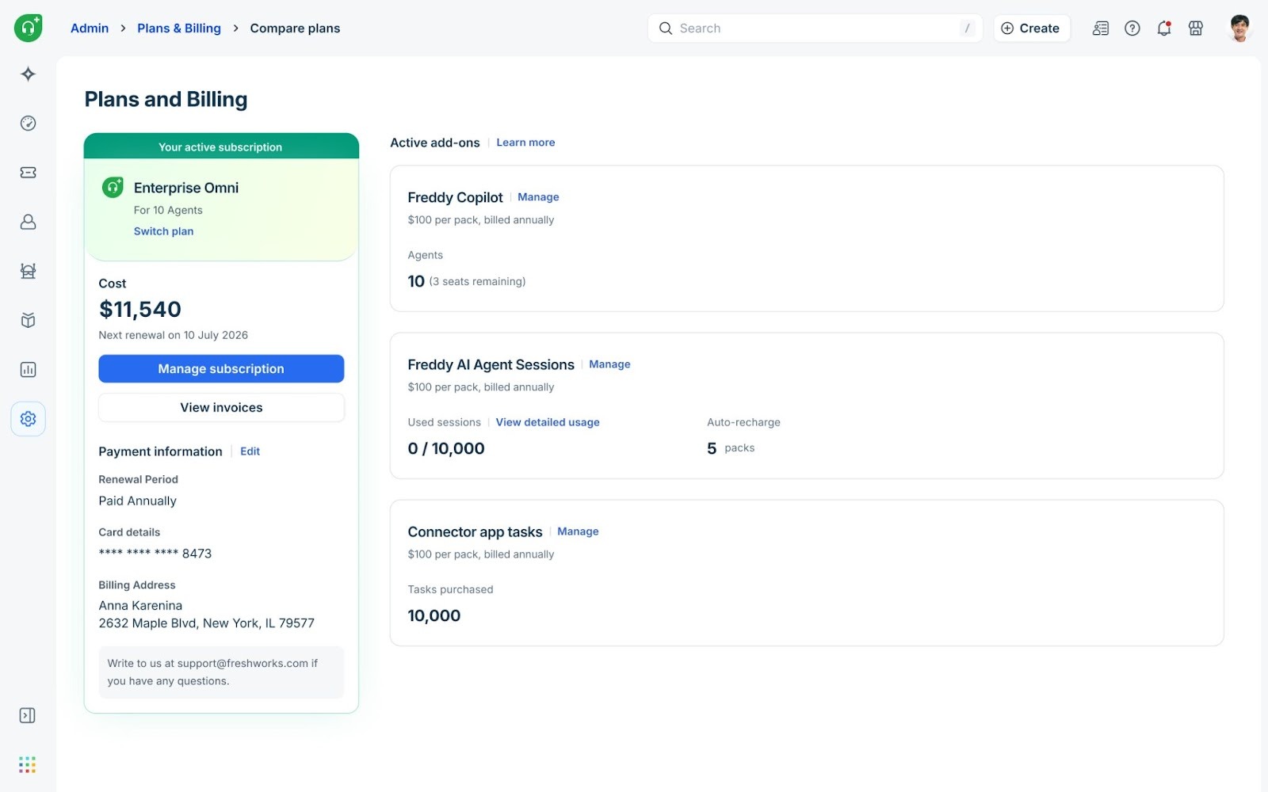Go to Plans & Billing breadcrumb
Viewport: 1268px width, 792px height.
[x=179, y=28]
